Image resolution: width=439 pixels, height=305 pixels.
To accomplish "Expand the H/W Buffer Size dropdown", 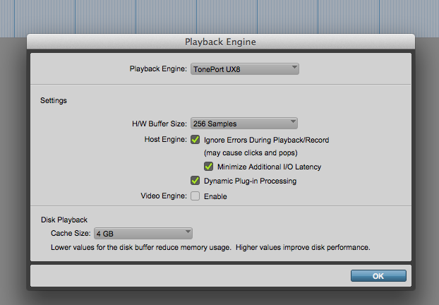I will pos(244,123).
